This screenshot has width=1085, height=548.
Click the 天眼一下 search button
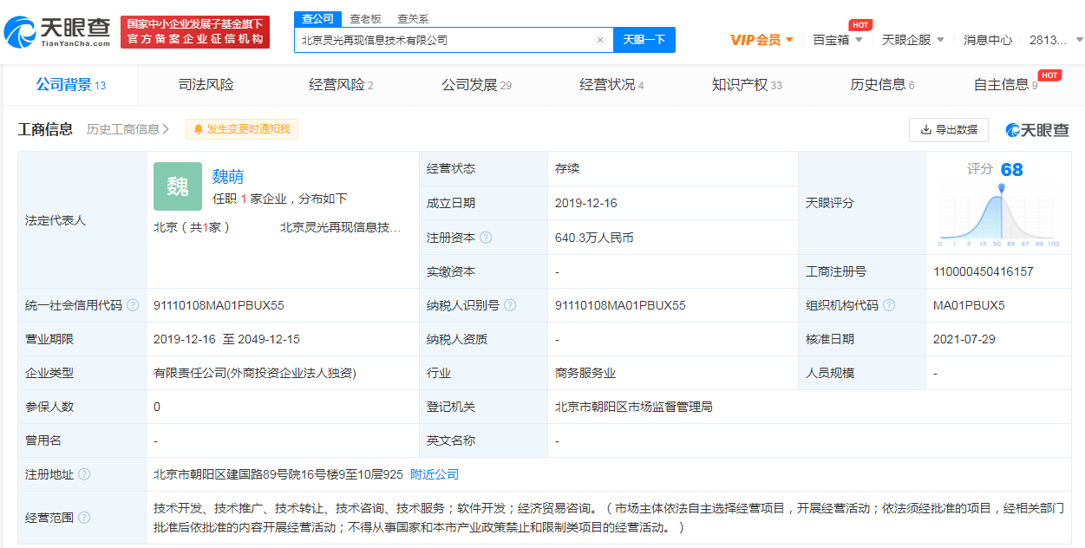click(644, 40)
